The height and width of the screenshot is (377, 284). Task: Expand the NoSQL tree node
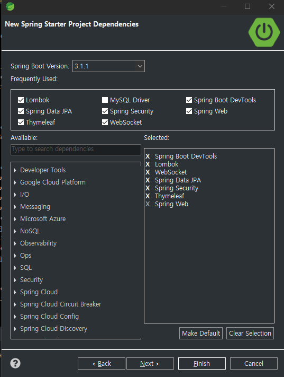coord(15,231)
